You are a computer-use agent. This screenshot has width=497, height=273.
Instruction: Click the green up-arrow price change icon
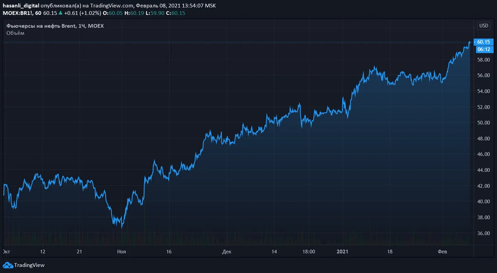[60, 13]
